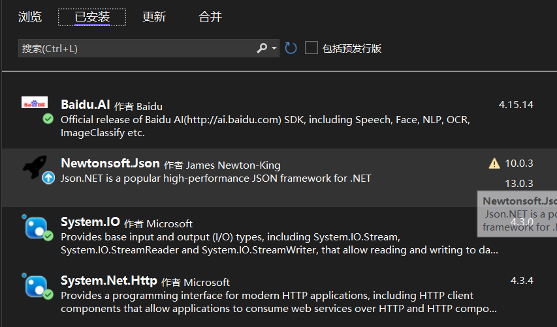
Task: Select the System.IO package title
Action: click(x=90, y=221)
